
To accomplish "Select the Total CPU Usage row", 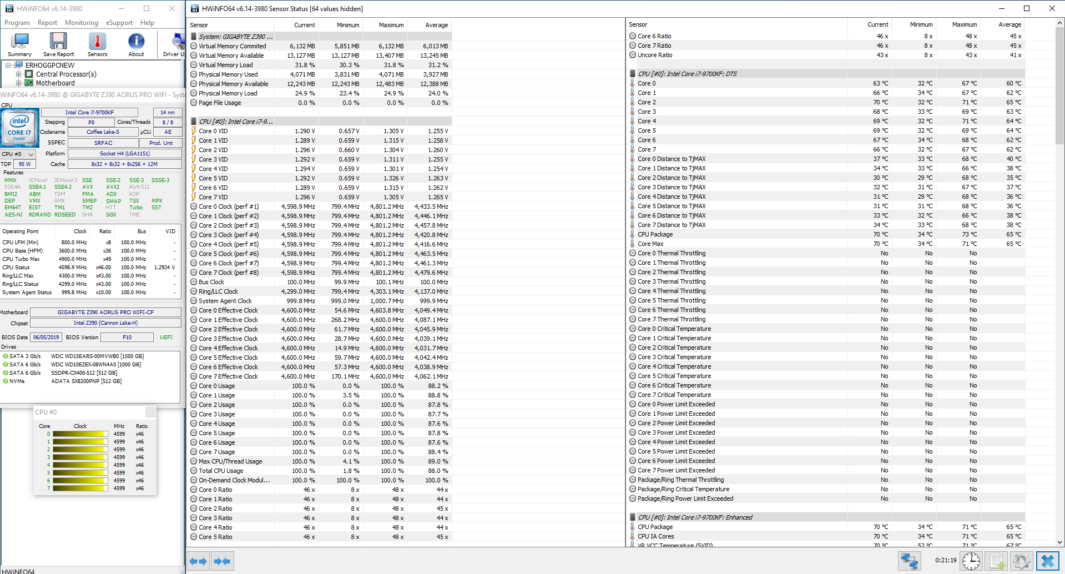I will (x=320, y=471).
